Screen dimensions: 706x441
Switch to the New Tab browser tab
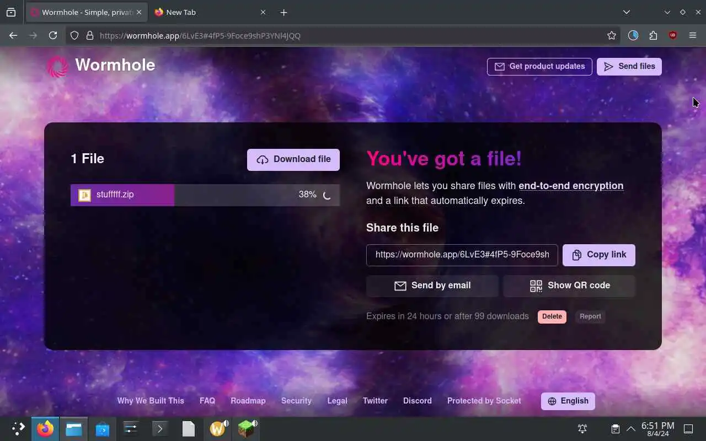[210, 12]
